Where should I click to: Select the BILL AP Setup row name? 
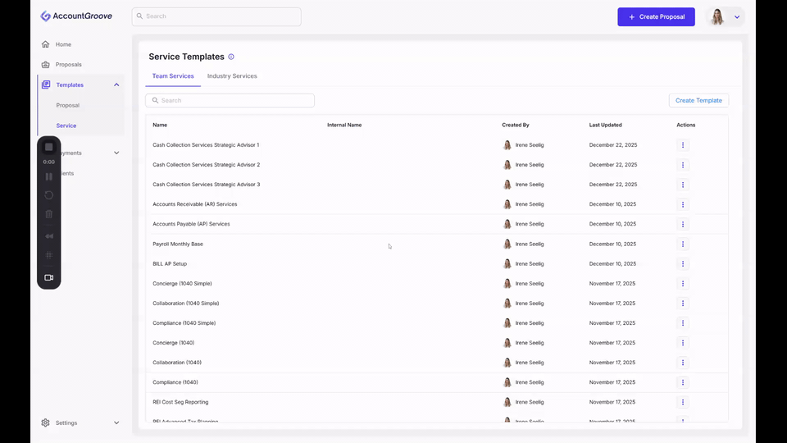[170, 263]
